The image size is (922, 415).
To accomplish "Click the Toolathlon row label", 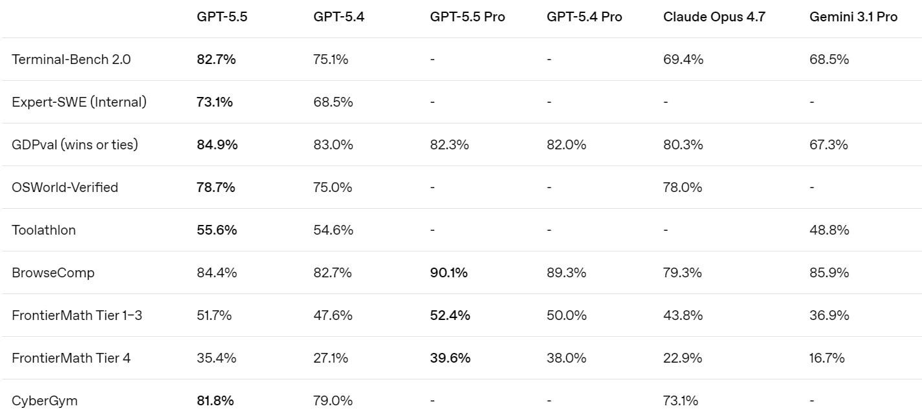I will [43, 230].
